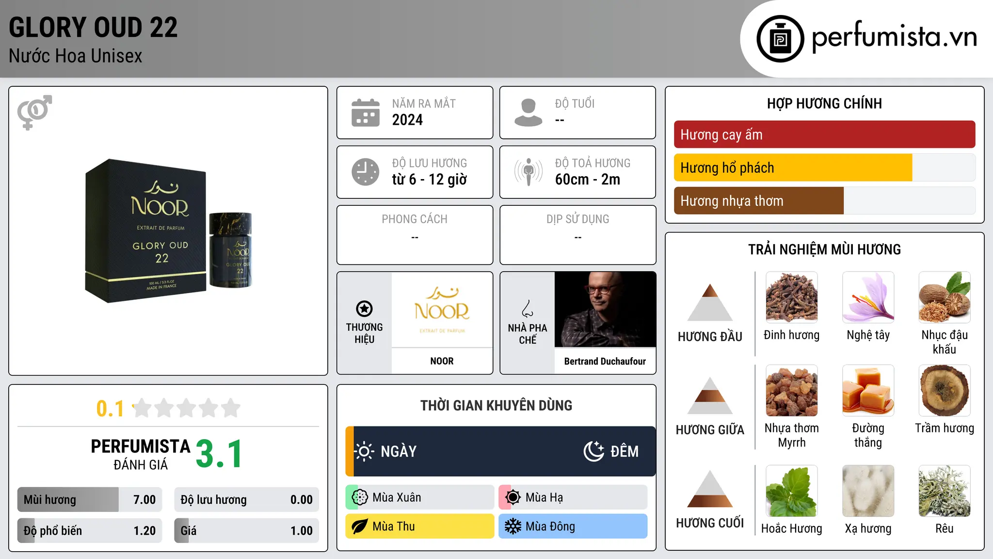The height and width of the screenshot is (559, 993).
Task: Click the Độ lưu hương 0.00 score bar
Action: point(247,499)
